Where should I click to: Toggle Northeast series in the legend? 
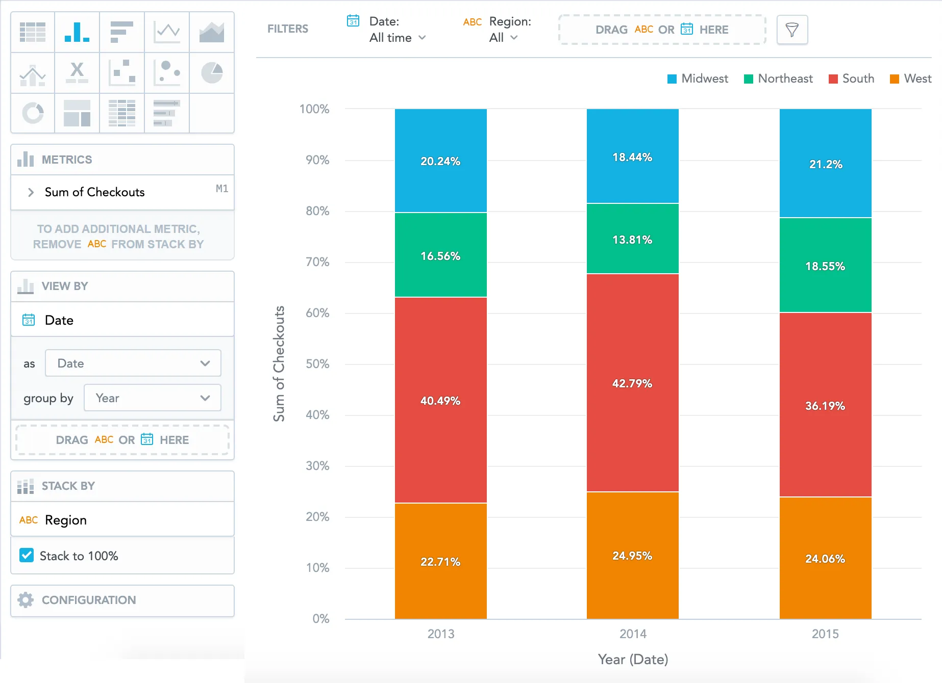coord(778,78)
